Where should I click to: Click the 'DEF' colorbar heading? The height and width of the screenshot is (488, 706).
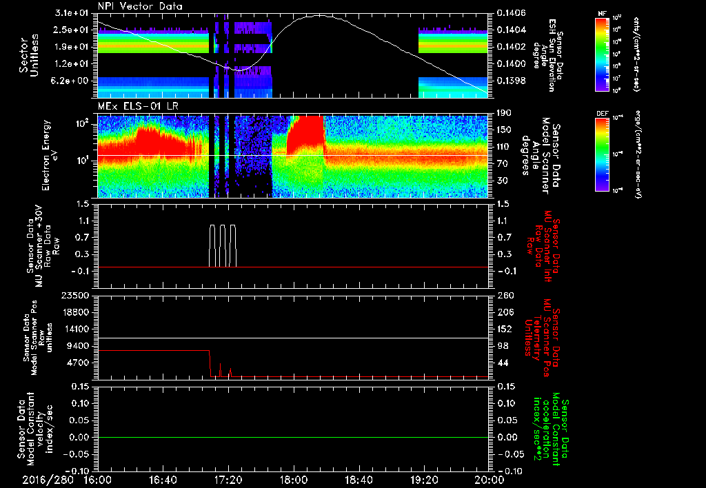click(603, 114)
